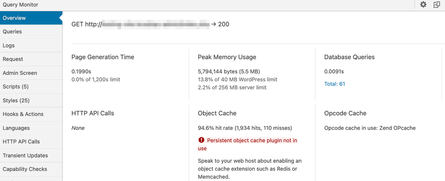Open Query Monitor settings gear
Viewport: 445px width, 181px height.
tap(423, 5)
